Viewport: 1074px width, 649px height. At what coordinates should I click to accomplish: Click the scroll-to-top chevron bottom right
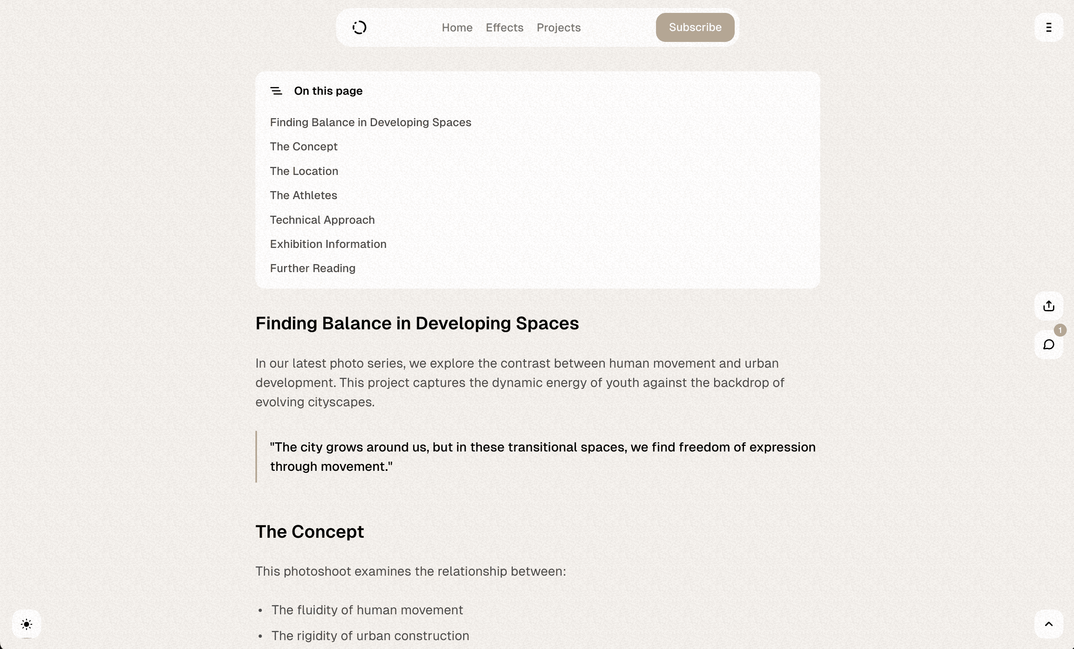(x=1049, y=624)
